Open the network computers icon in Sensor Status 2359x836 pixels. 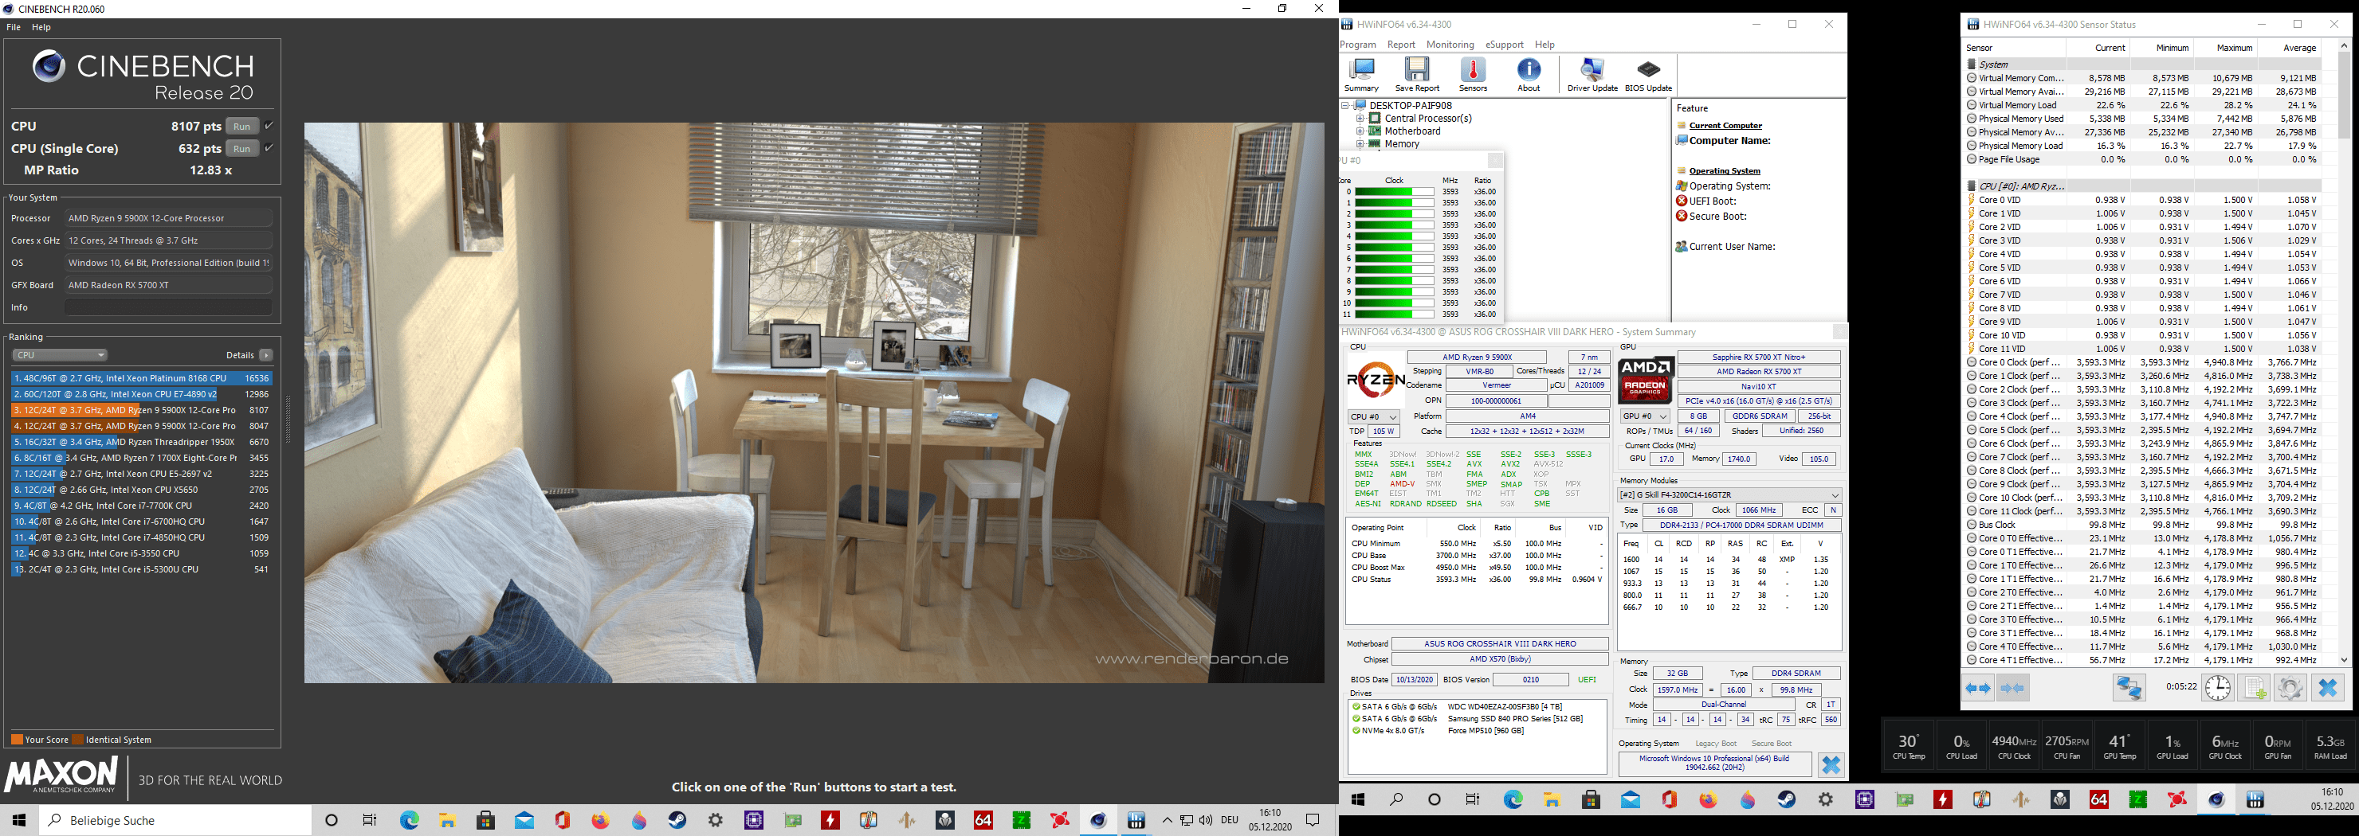click(2129, 688)
